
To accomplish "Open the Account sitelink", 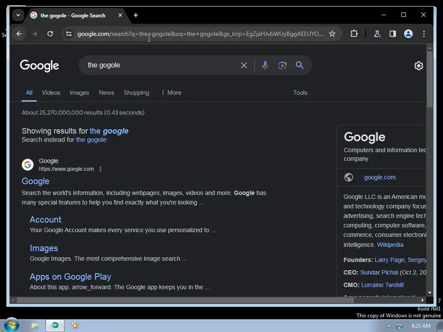I will pos(45,220).
